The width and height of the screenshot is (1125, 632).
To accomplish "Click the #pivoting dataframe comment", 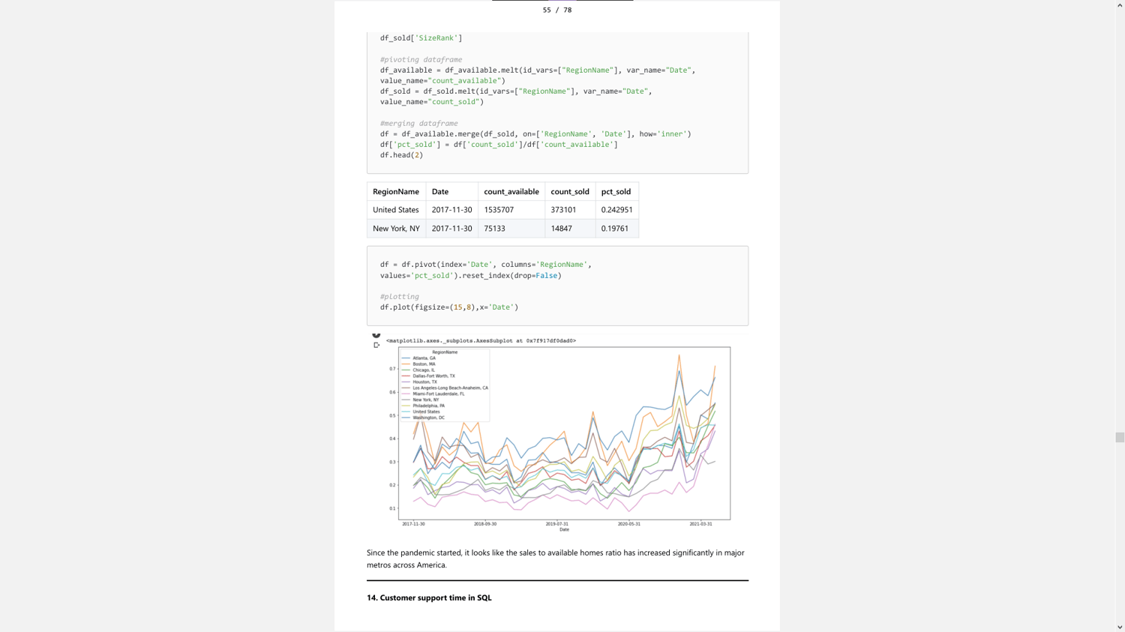I will coord(421,59).
